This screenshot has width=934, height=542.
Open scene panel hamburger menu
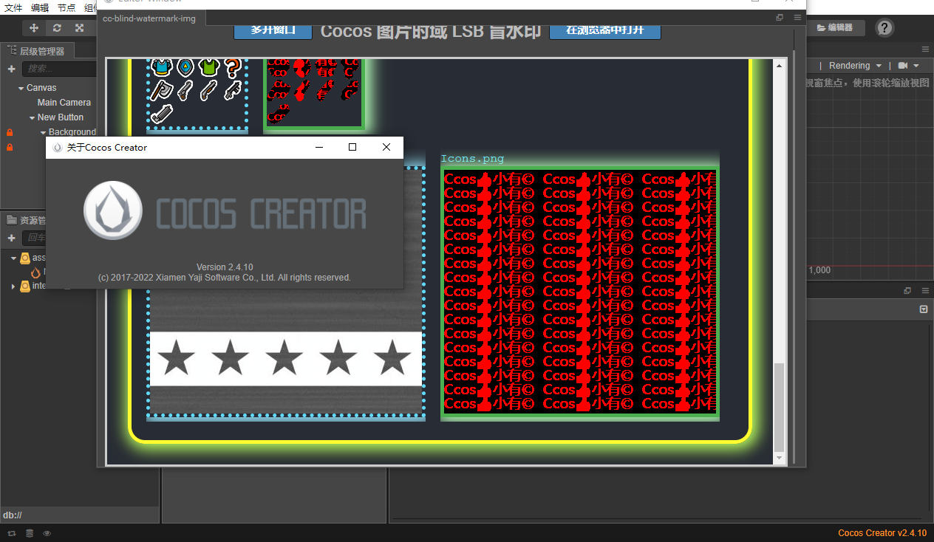pyautogui.click(x=925, y=49)
